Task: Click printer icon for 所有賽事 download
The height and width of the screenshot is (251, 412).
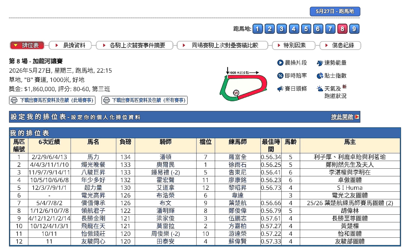Action: (x=106, y=100)
